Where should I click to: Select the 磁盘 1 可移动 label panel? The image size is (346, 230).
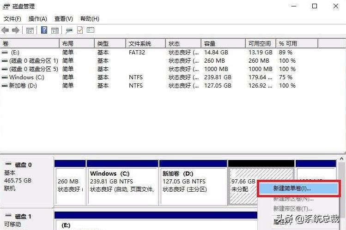[x=27, y=220]
